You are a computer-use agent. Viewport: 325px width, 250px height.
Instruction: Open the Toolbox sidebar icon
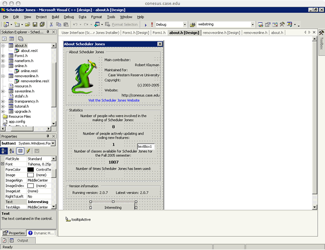pos(322,33)
